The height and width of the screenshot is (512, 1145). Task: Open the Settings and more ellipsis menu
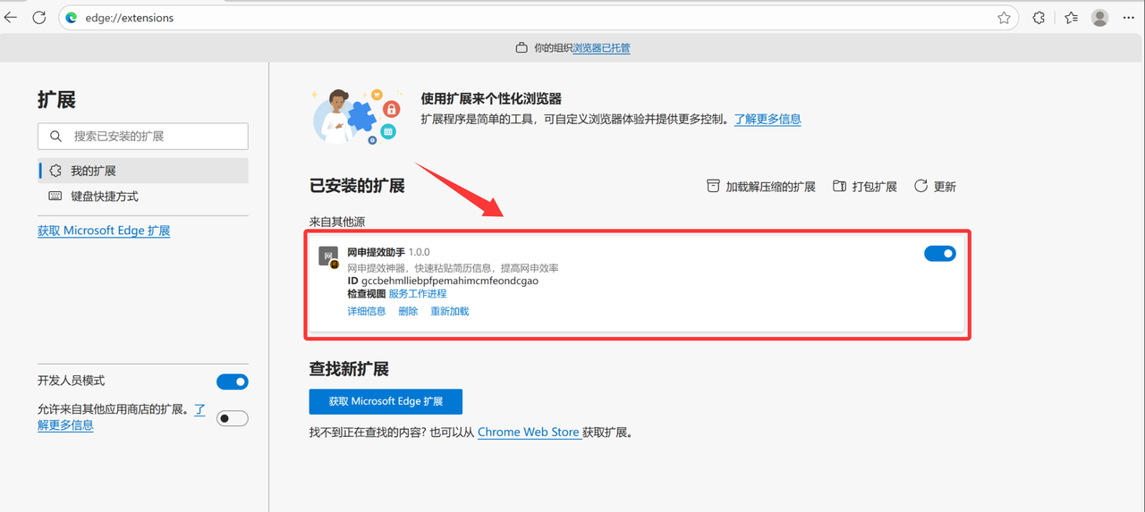pos(1129,18)
